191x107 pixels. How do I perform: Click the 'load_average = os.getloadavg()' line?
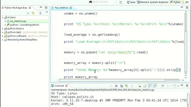(92, 35)
